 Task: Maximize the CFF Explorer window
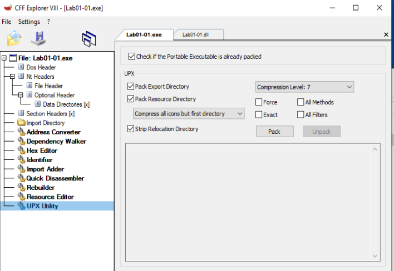[356, 8]
